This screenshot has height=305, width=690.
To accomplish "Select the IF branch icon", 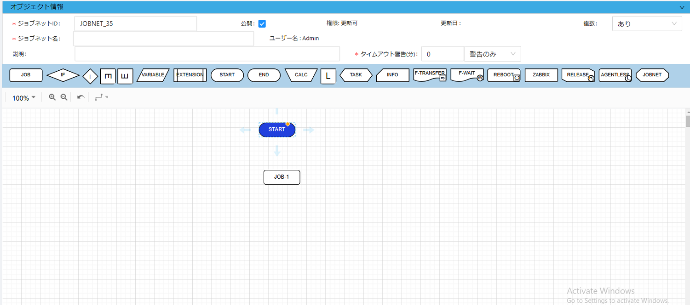I will (63, 75).
